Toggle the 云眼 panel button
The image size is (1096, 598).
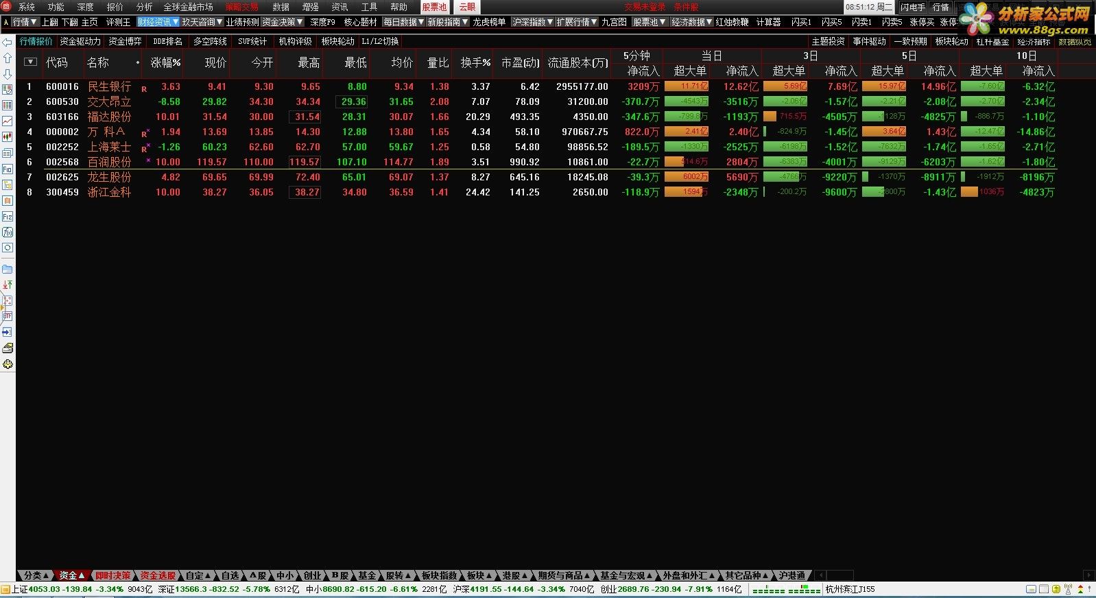pos(467,7)
